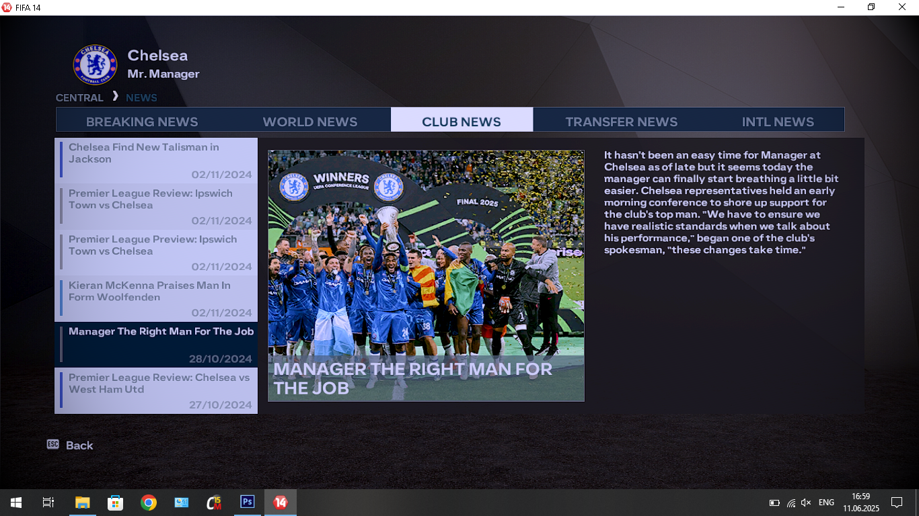
Task: Click the Mr. Manager name label
Action: pyautogui.click(x=163, y=74)
